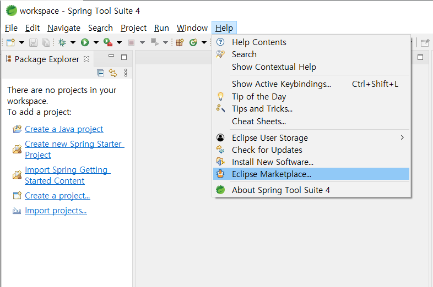Image resolution: width=433 pixels, height=287 pixels.
Task: Click the New wizard toolbar icon
Action: coord(10,42)
